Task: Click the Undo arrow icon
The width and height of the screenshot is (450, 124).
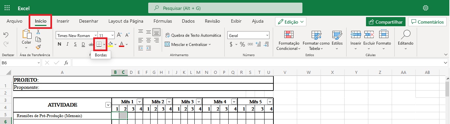Action: click(6, 35)
